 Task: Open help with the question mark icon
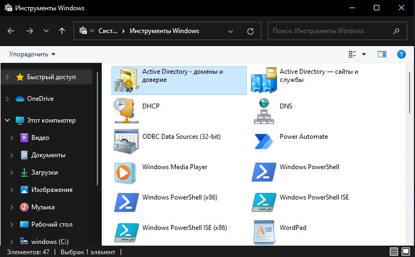[401, 54]
